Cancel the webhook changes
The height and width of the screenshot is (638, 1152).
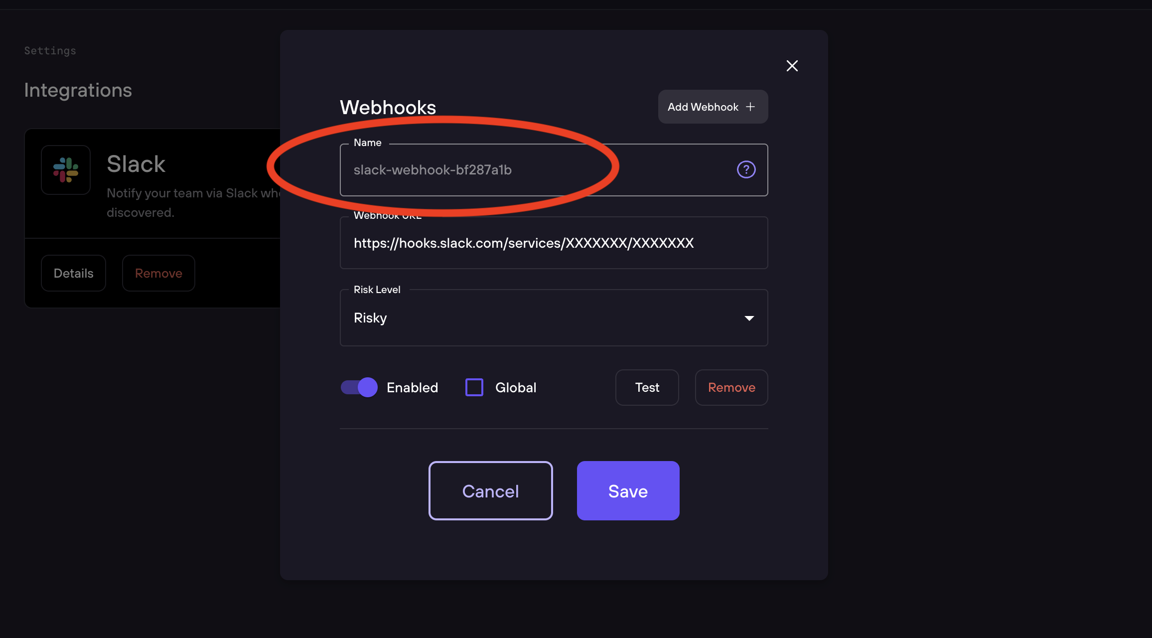tap(490, 490)
